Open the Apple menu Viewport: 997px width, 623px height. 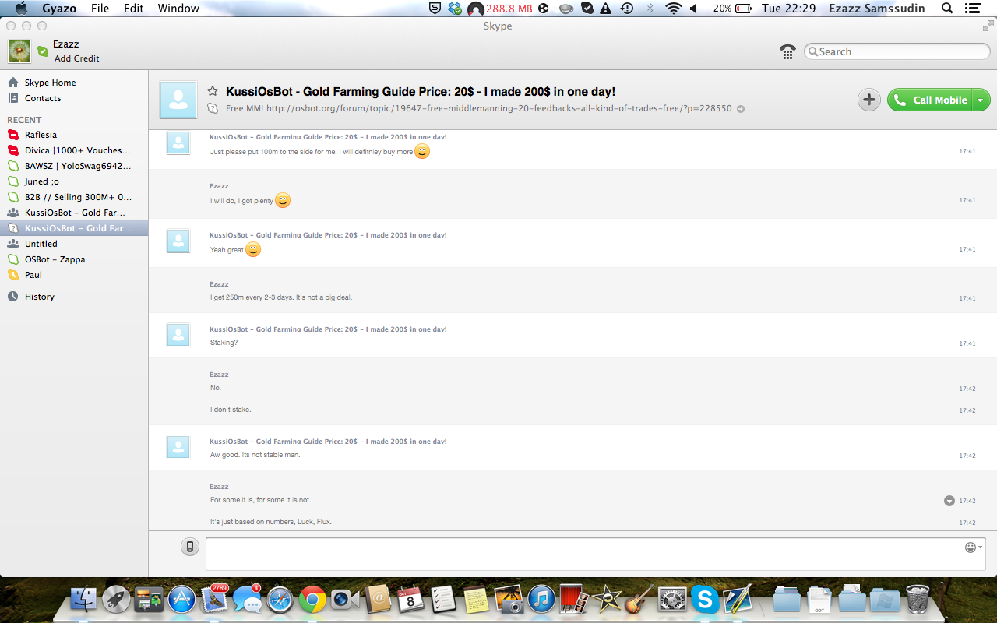(x=21, y=9)
